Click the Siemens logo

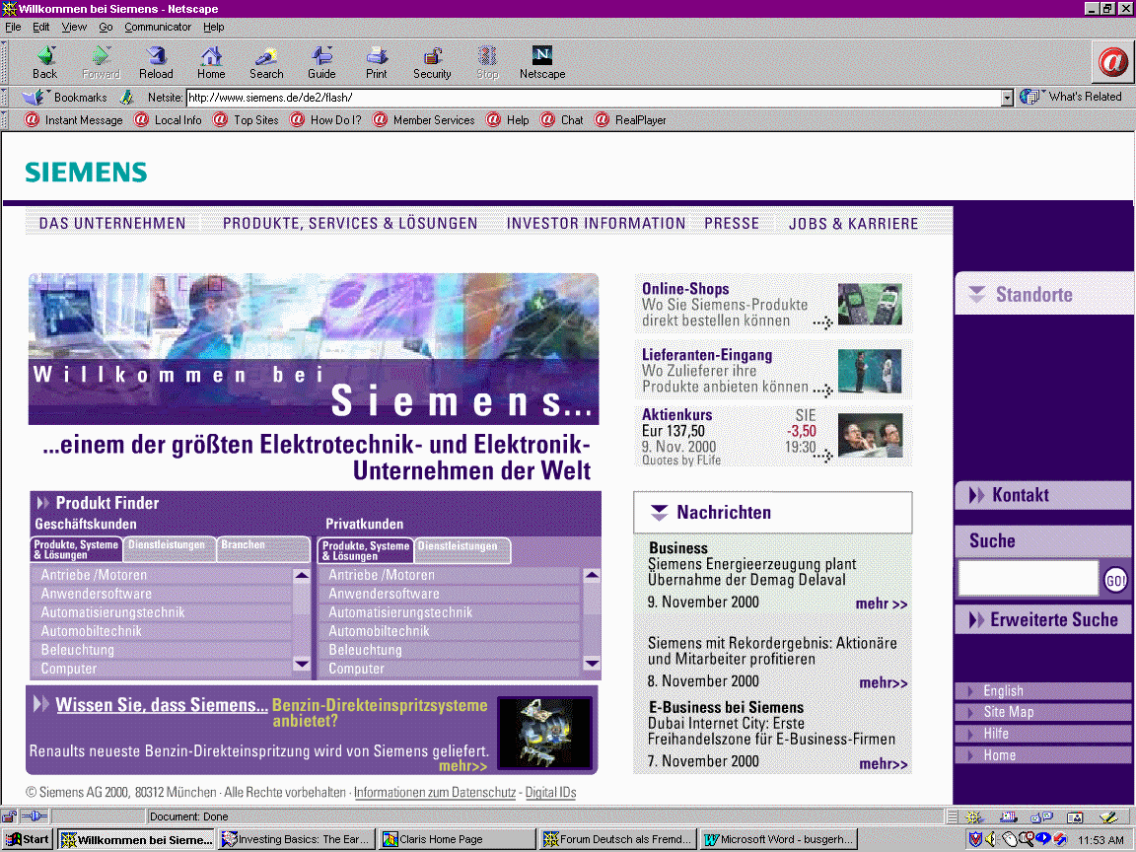click(x=86, y=172)
